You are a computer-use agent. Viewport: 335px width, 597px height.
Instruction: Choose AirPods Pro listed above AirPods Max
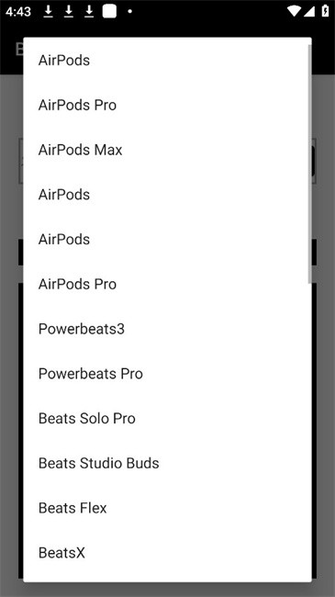[167, 105]
